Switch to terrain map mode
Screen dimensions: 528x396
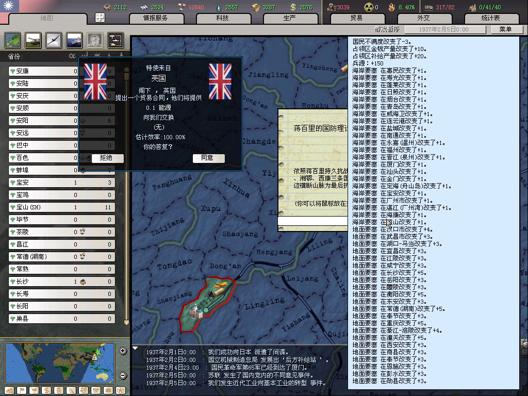8,390
